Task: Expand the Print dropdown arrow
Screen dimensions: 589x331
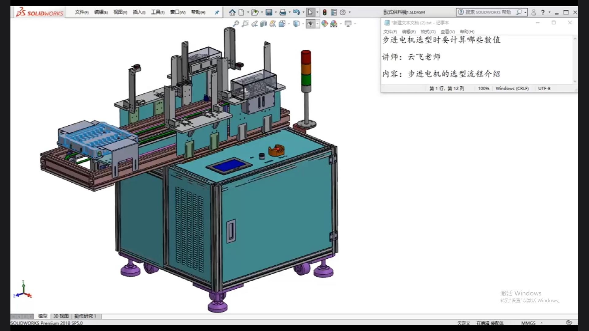Action: point(289,12)
